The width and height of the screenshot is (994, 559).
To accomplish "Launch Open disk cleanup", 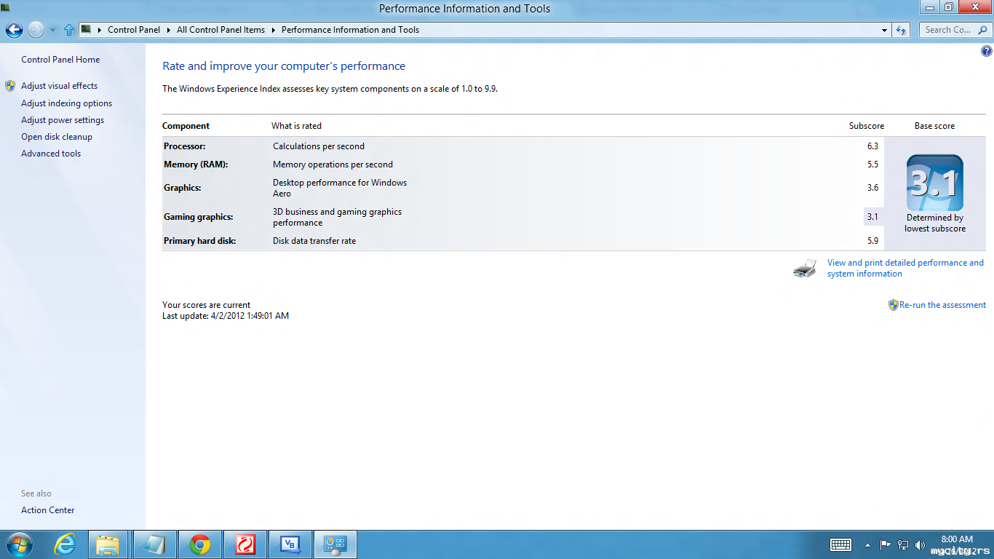I will pyautogui.click(x=57, y=137).
